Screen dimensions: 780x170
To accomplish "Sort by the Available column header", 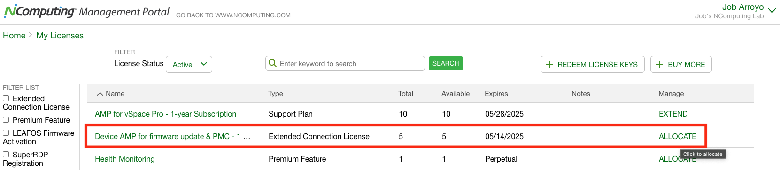I will pos(456,94).
